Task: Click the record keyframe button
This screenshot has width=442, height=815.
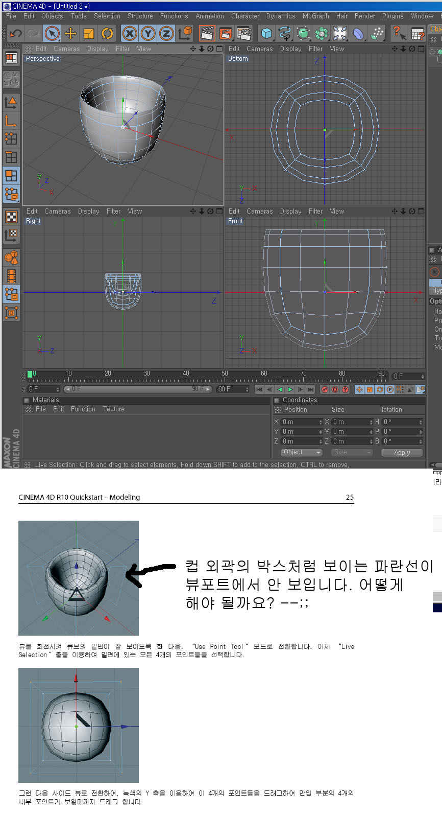Action: 325,389
